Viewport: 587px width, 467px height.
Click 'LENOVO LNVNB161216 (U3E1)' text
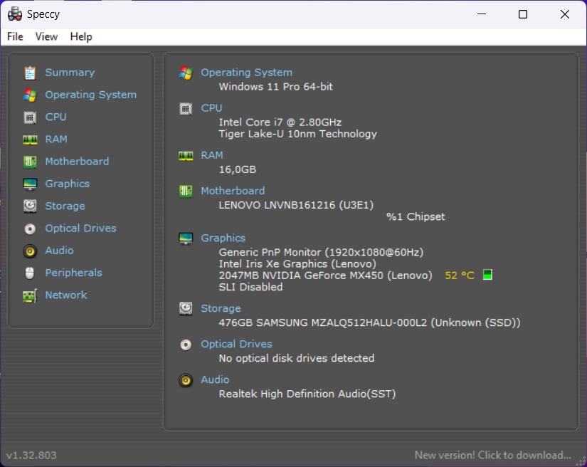296,205
